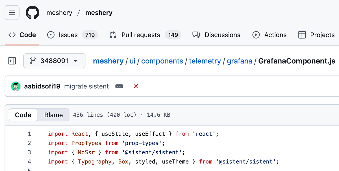Image resolution: width=339 pixels, height=171 pixels.
Task: Open the meshery owner link in header
Action: click(x=59, y=13)
